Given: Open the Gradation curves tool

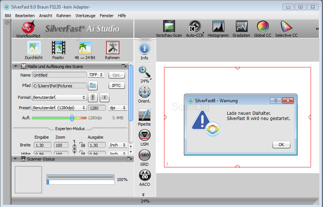Looking at the screenshot, I should 241,29.
